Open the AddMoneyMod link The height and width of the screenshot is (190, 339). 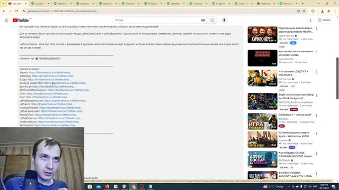(x=59, y=122)
